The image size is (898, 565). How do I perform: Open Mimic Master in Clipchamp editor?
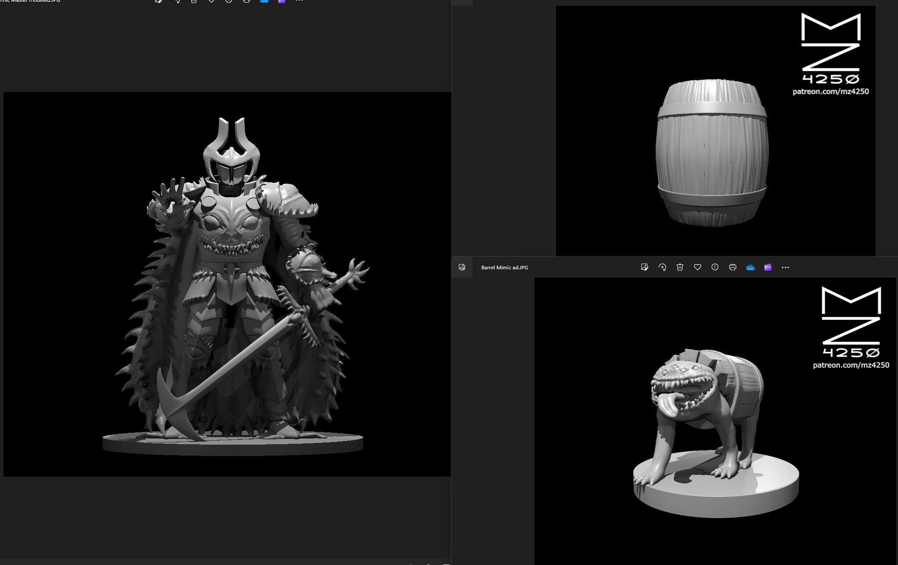[x=281, y=1]
